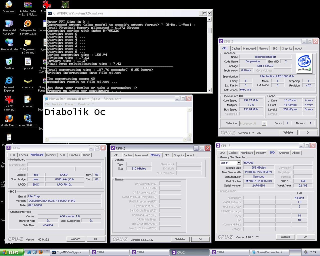Click the CPU-Z logo in the SPD window title
The image size is (320, 256).
pos(218,145)
